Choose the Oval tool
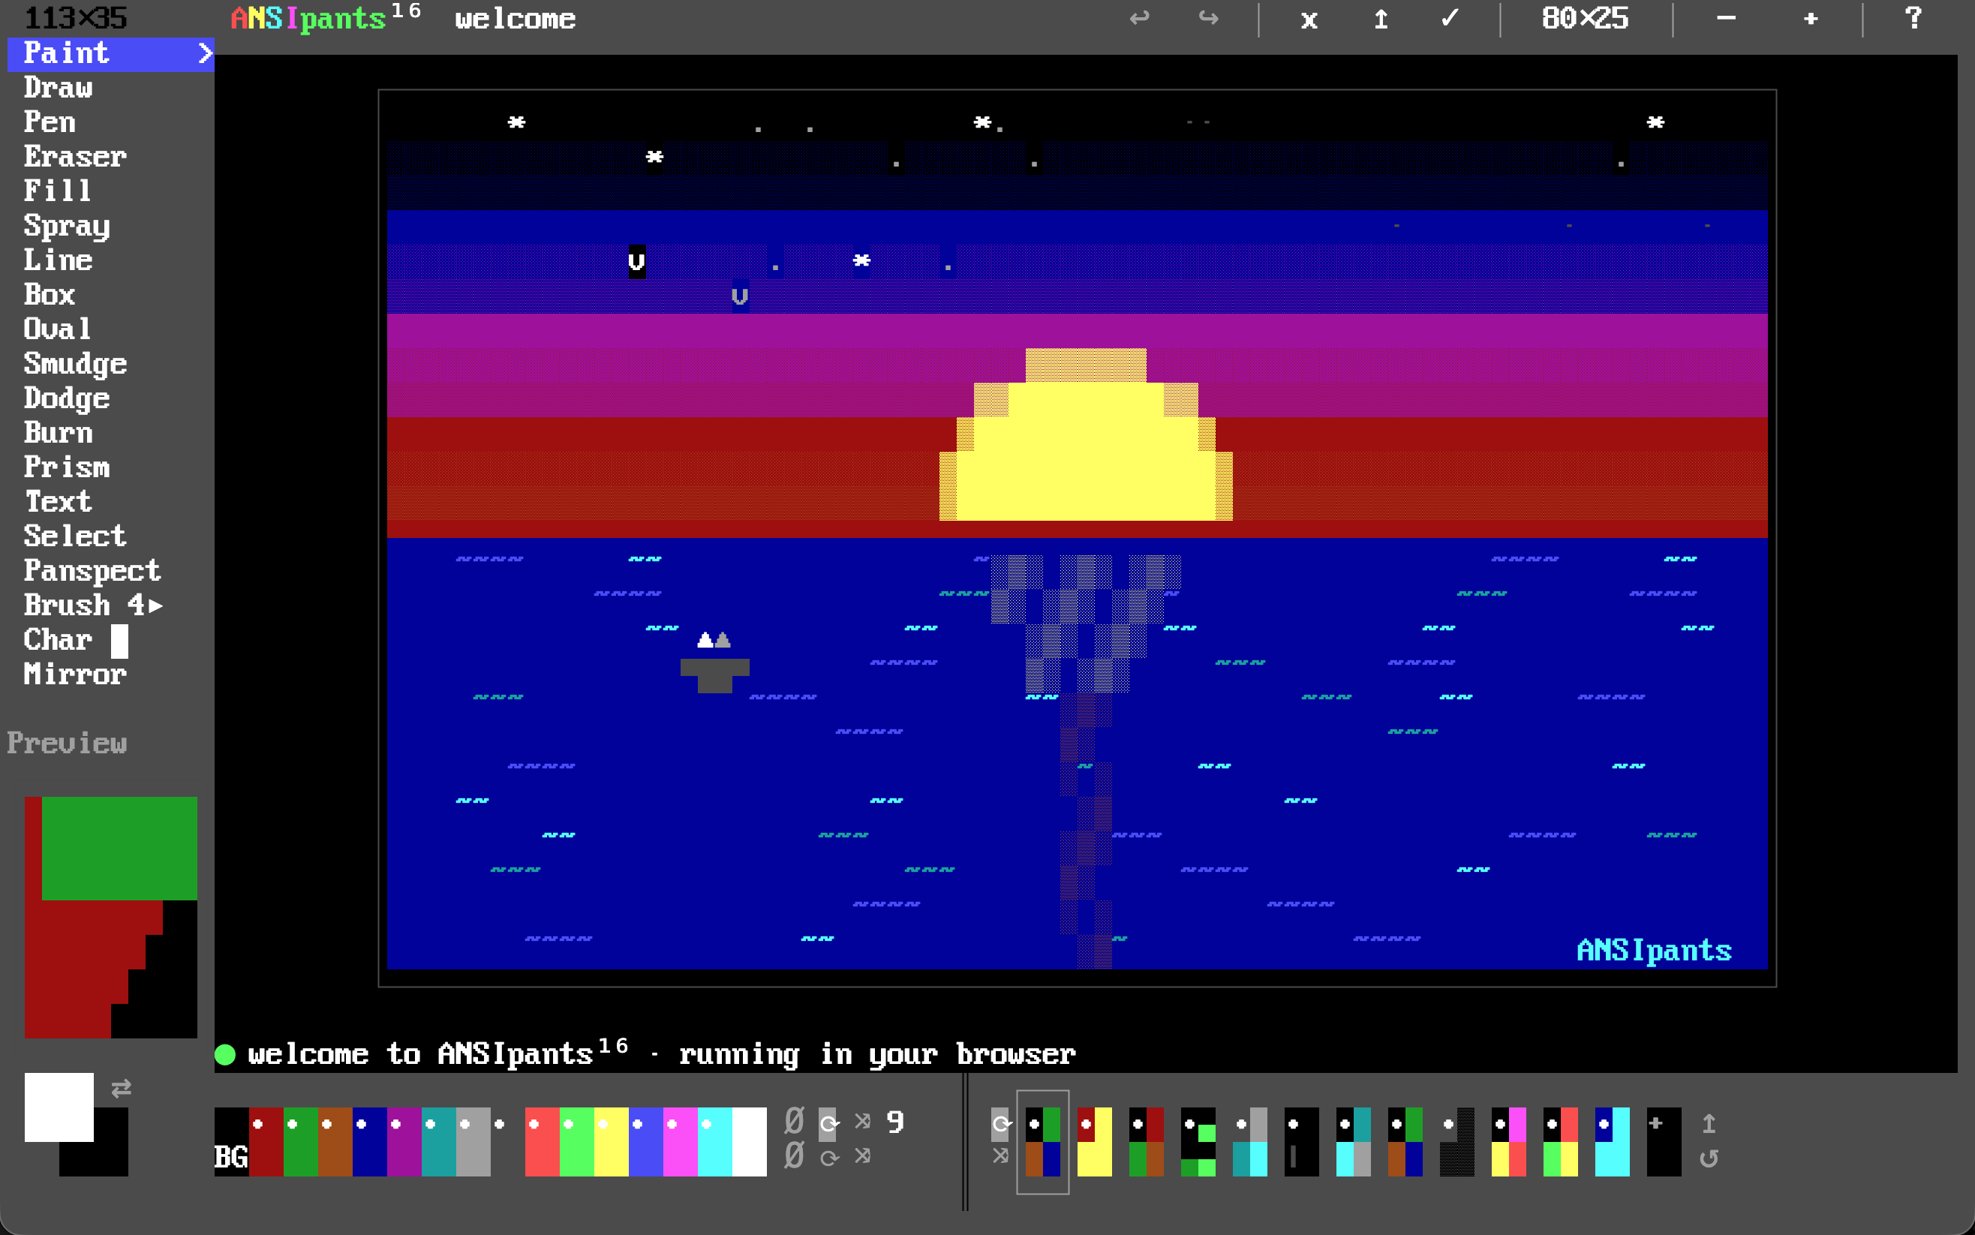Image resolution: width=1975 pixels, height=1235 pixels. point(57,329)
